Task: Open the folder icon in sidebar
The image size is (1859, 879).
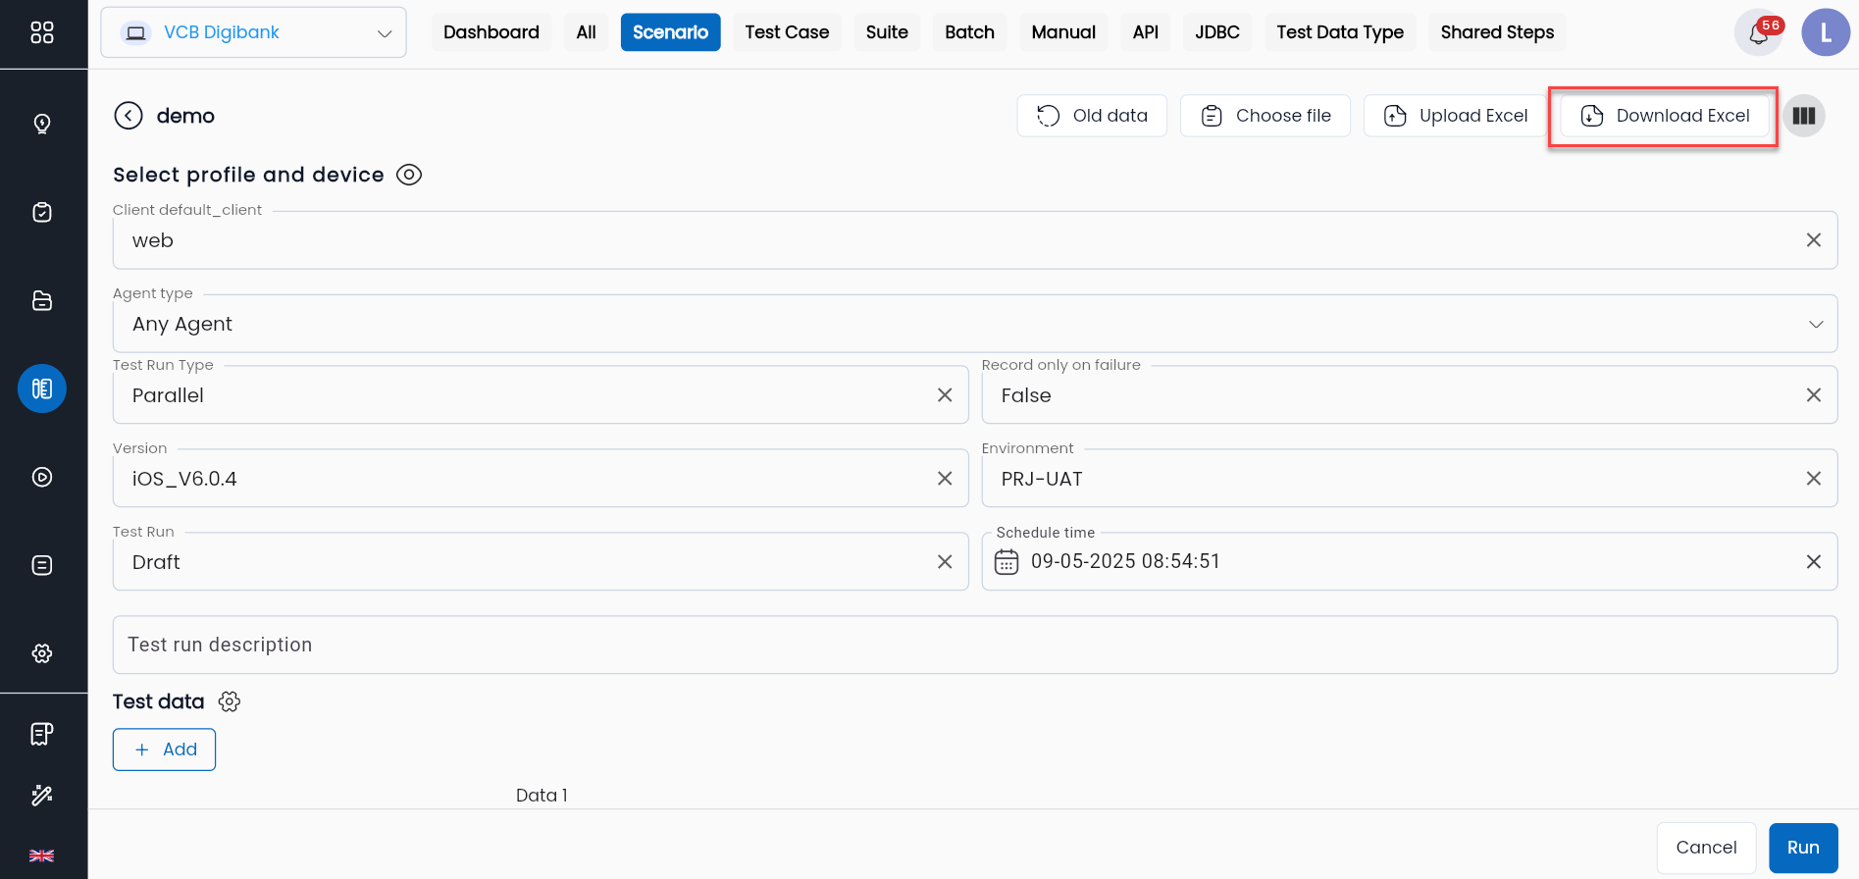Action: point(42,300)
